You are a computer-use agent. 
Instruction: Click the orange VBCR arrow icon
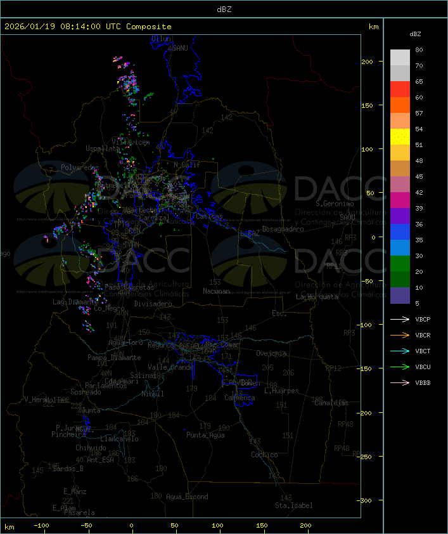[x=400, y=335]
